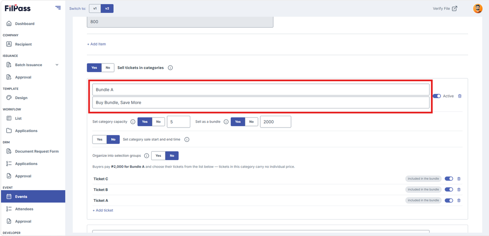Expand the Batch Issuance submenu chevron
489x236 pixels.
coord(57,65)
